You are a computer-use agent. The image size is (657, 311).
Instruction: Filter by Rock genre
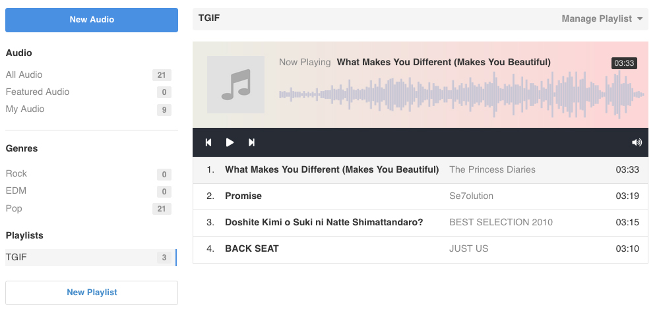pos(88,174)
